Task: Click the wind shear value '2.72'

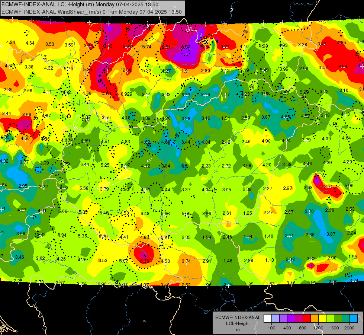Action: click(226, 166)
